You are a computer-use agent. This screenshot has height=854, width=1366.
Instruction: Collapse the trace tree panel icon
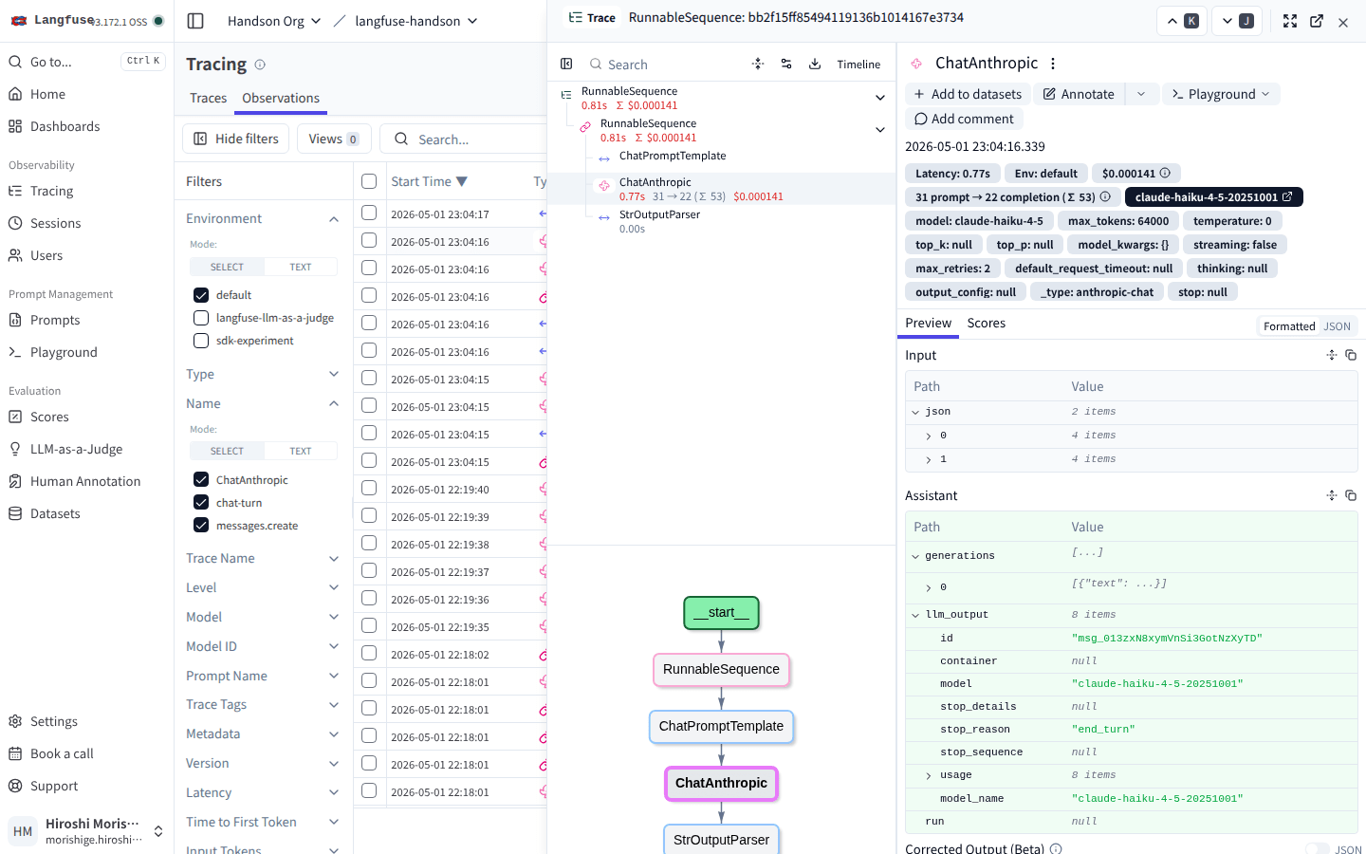coord(566,64)
